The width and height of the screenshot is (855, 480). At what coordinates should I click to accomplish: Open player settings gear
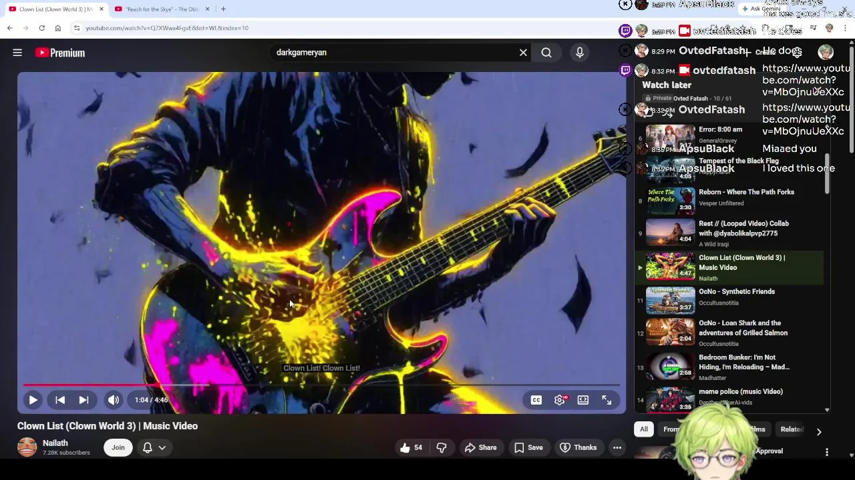click(x=560, y=400)
